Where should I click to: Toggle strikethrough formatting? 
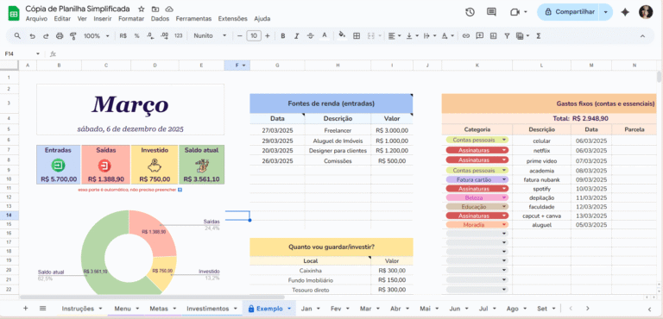(x=311, y=36)
